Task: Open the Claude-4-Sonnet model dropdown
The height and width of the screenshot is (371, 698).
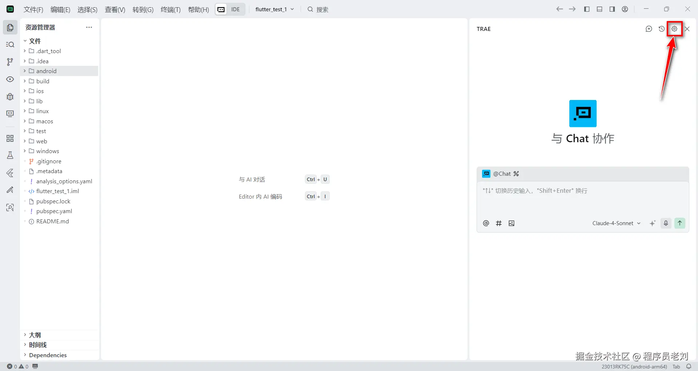Action: [x=616, y=223]
